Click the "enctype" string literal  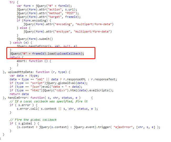click(62, 31)
